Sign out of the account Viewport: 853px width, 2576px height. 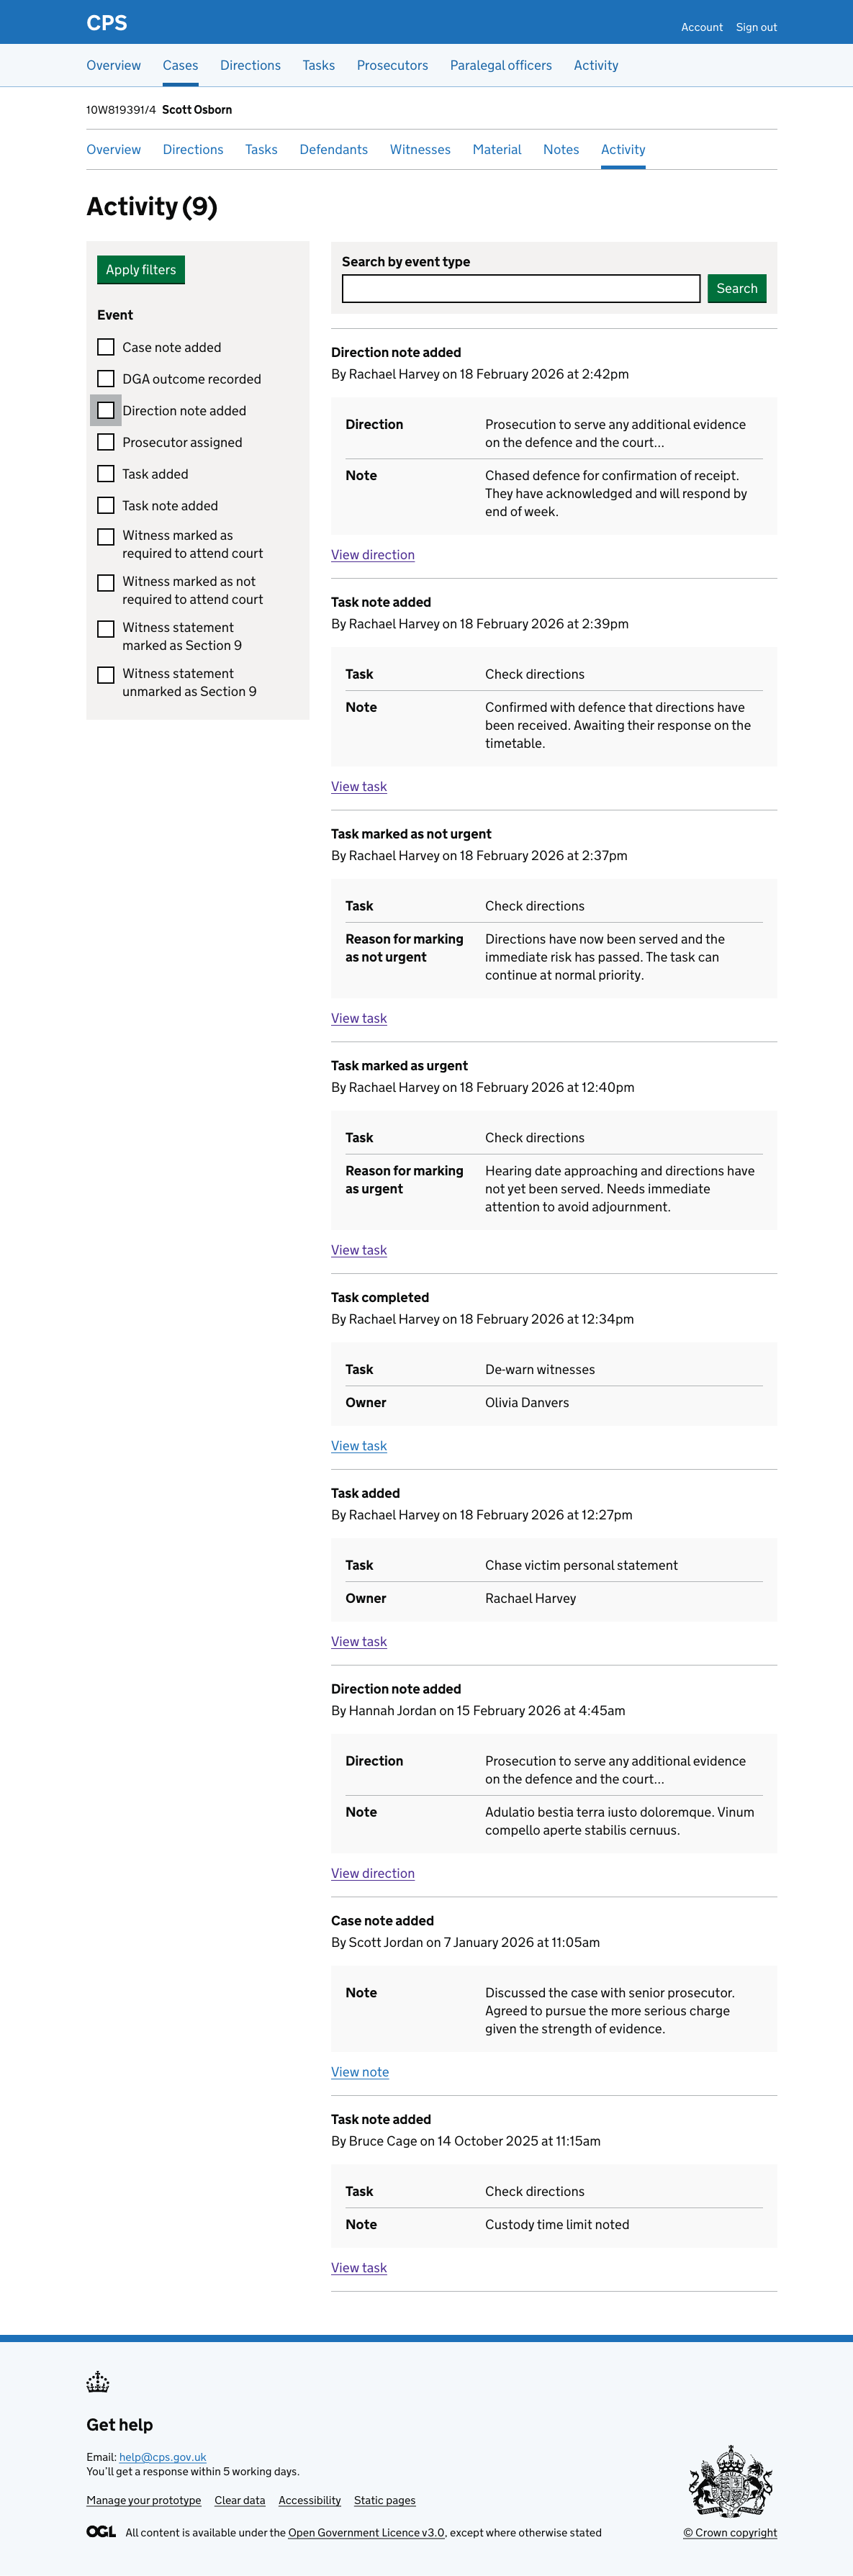756,27
